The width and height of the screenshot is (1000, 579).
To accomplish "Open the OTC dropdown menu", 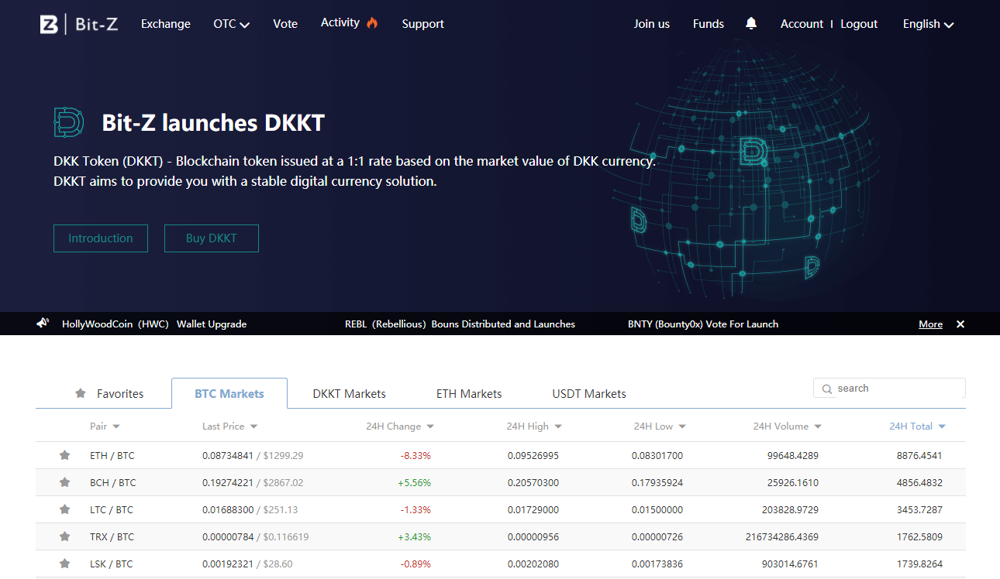I will coord(232,24).
